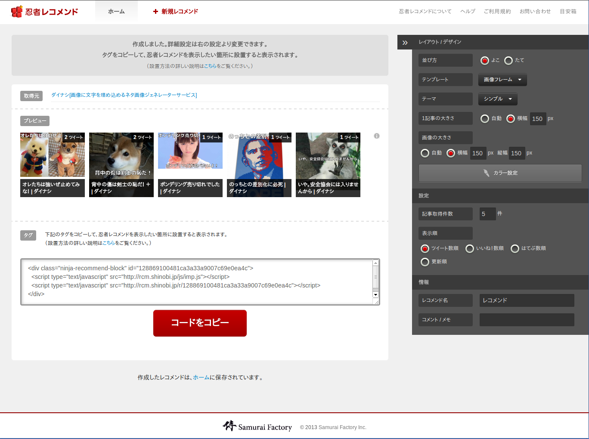589x439 pixels.
Task: Open the 背中の傷は剣士の恥だ! preview card
Action: 121,165
